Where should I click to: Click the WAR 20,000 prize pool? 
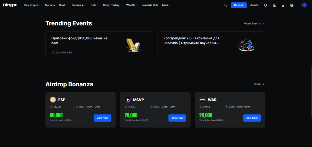point(206,115)
